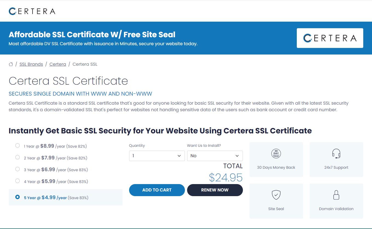Viewport: 372px width, 229px height.
Task: Select the 2 Year $7.99 plan
Action: [18, 157]
